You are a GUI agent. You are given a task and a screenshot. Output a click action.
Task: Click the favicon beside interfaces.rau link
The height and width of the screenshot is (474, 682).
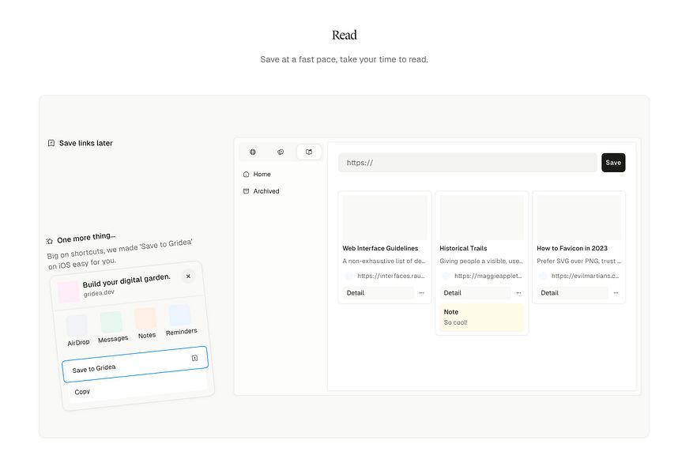(349, 276)
